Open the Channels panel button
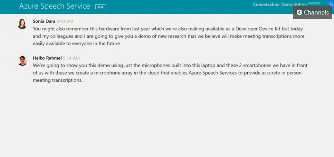Image resolution: width=334 pixels, height=157 pixels. tap(313, 12)
